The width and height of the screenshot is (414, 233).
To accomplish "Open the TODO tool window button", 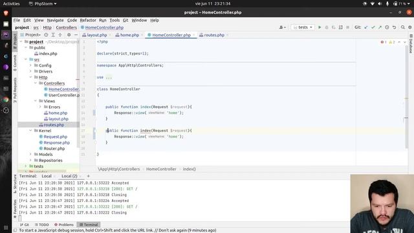I will tap(41, 225).
